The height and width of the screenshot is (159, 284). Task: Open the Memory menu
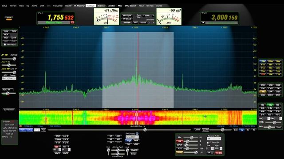click(13, 6)
